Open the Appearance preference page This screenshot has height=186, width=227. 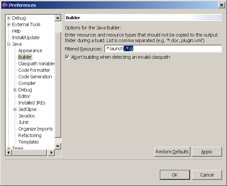(30, 51)
